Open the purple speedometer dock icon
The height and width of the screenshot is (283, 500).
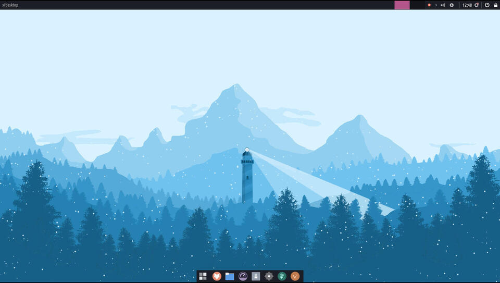pyautogui.click(x=243, y=276)
